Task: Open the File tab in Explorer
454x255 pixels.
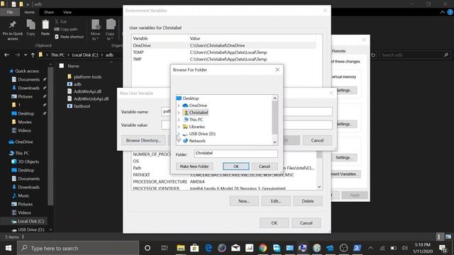Action: point(10,12)
